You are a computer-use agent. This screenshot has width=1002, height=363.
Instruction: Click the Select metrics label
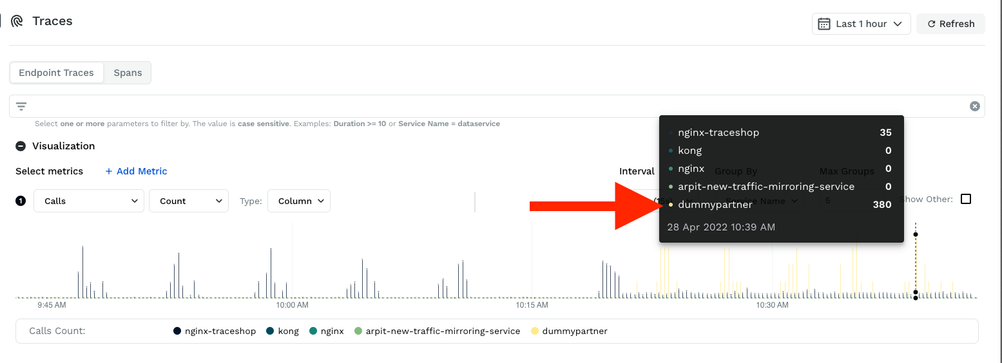(x=50, y=171)
